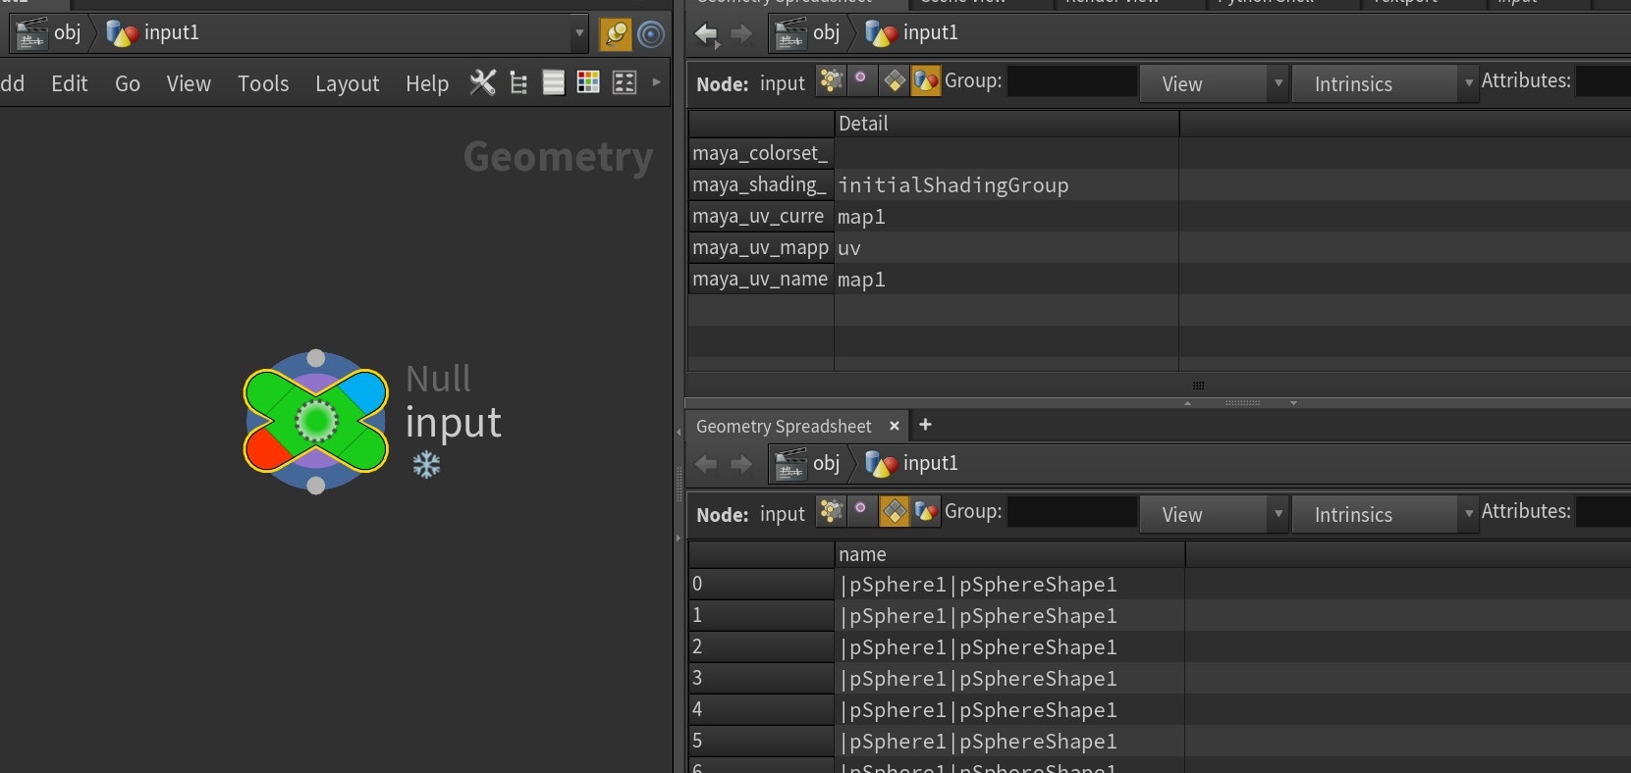The width and height of the screenshot is (1631, 773).
Task: Toggle the red lock flag on input node
Action: (265, 448)
